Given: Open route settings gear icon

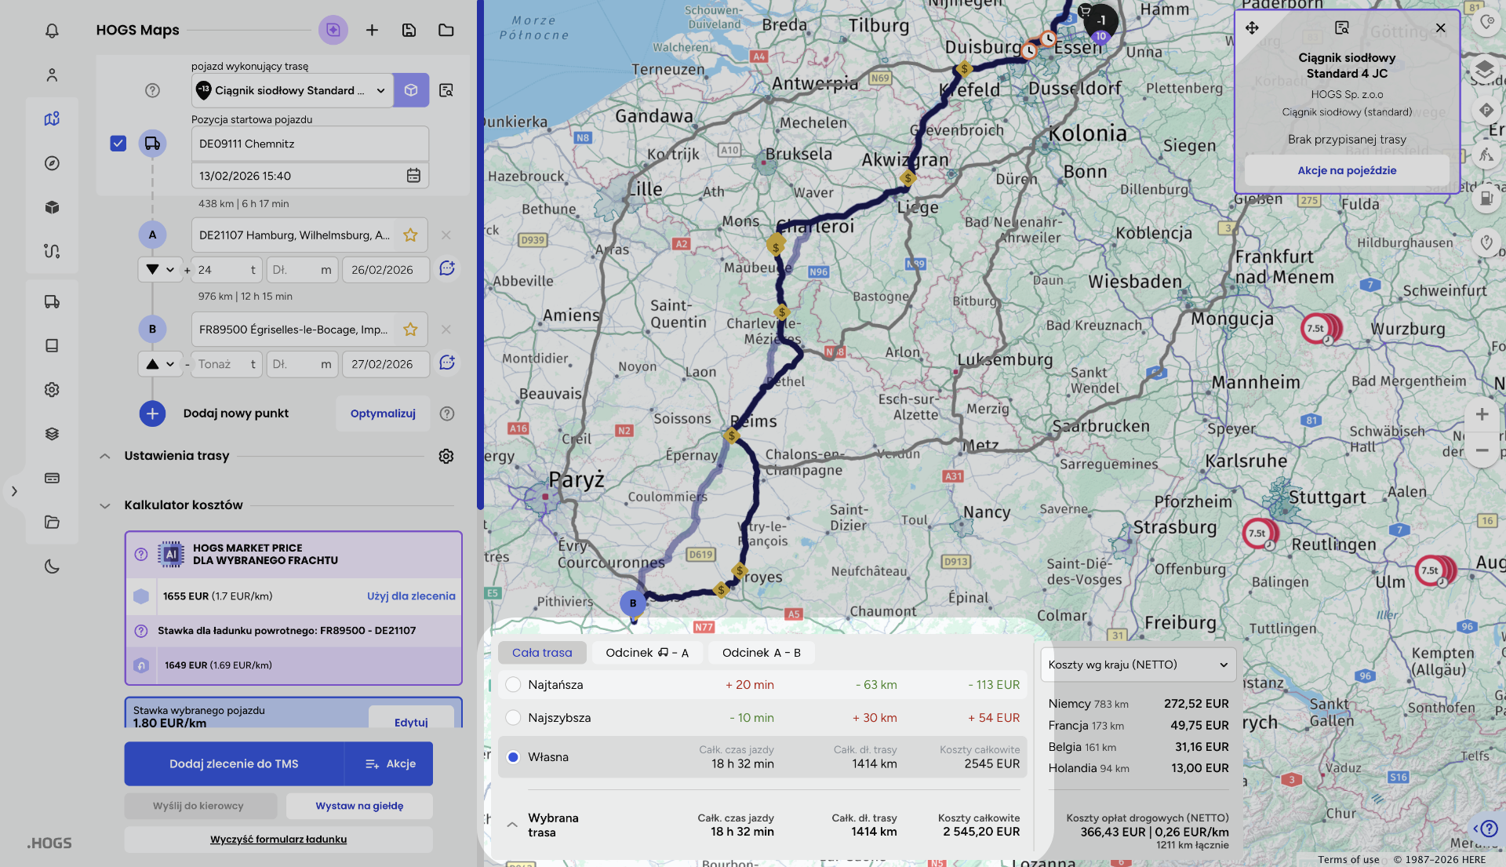Looking at the screenshot, I should pos(446,456).
